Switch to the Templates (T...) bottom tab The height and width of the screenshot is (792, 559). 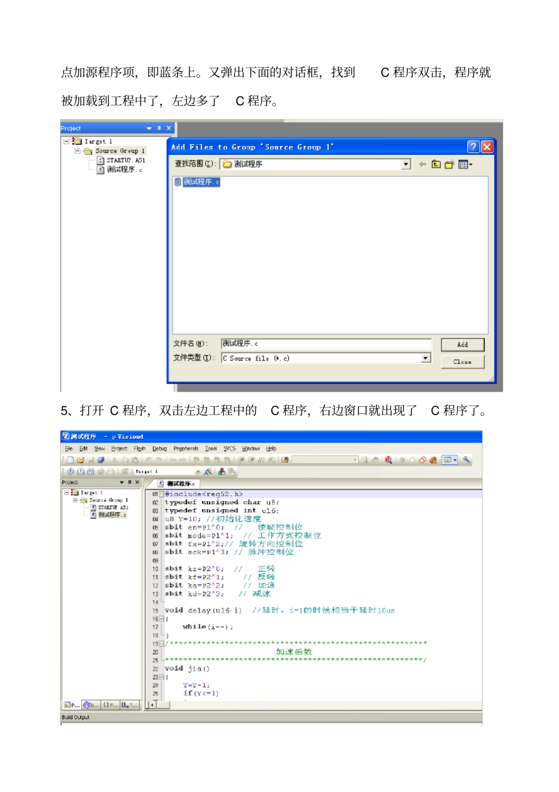130,705
